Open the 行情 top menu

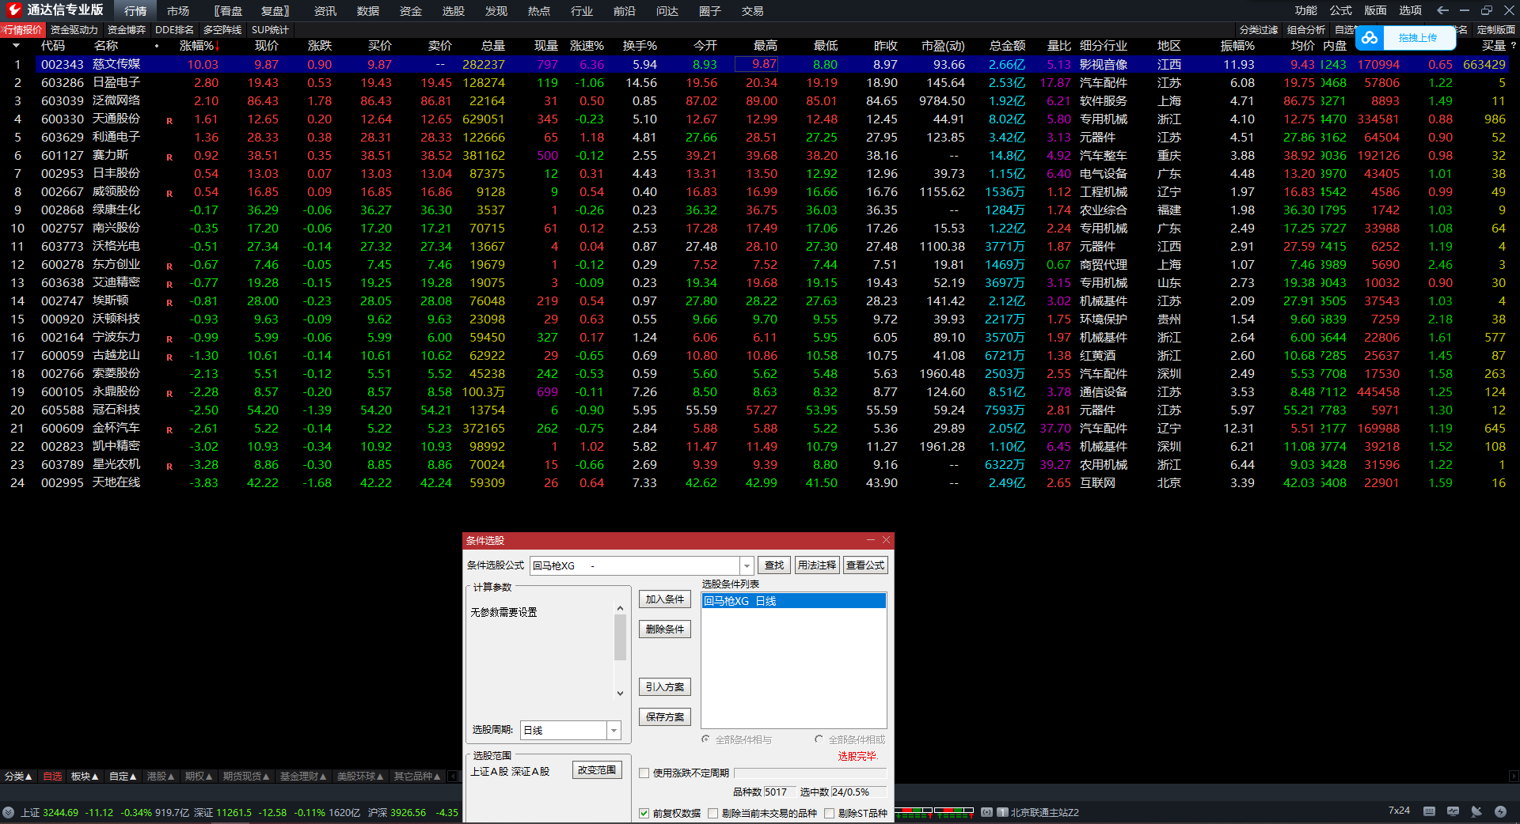tap(135, 11)
